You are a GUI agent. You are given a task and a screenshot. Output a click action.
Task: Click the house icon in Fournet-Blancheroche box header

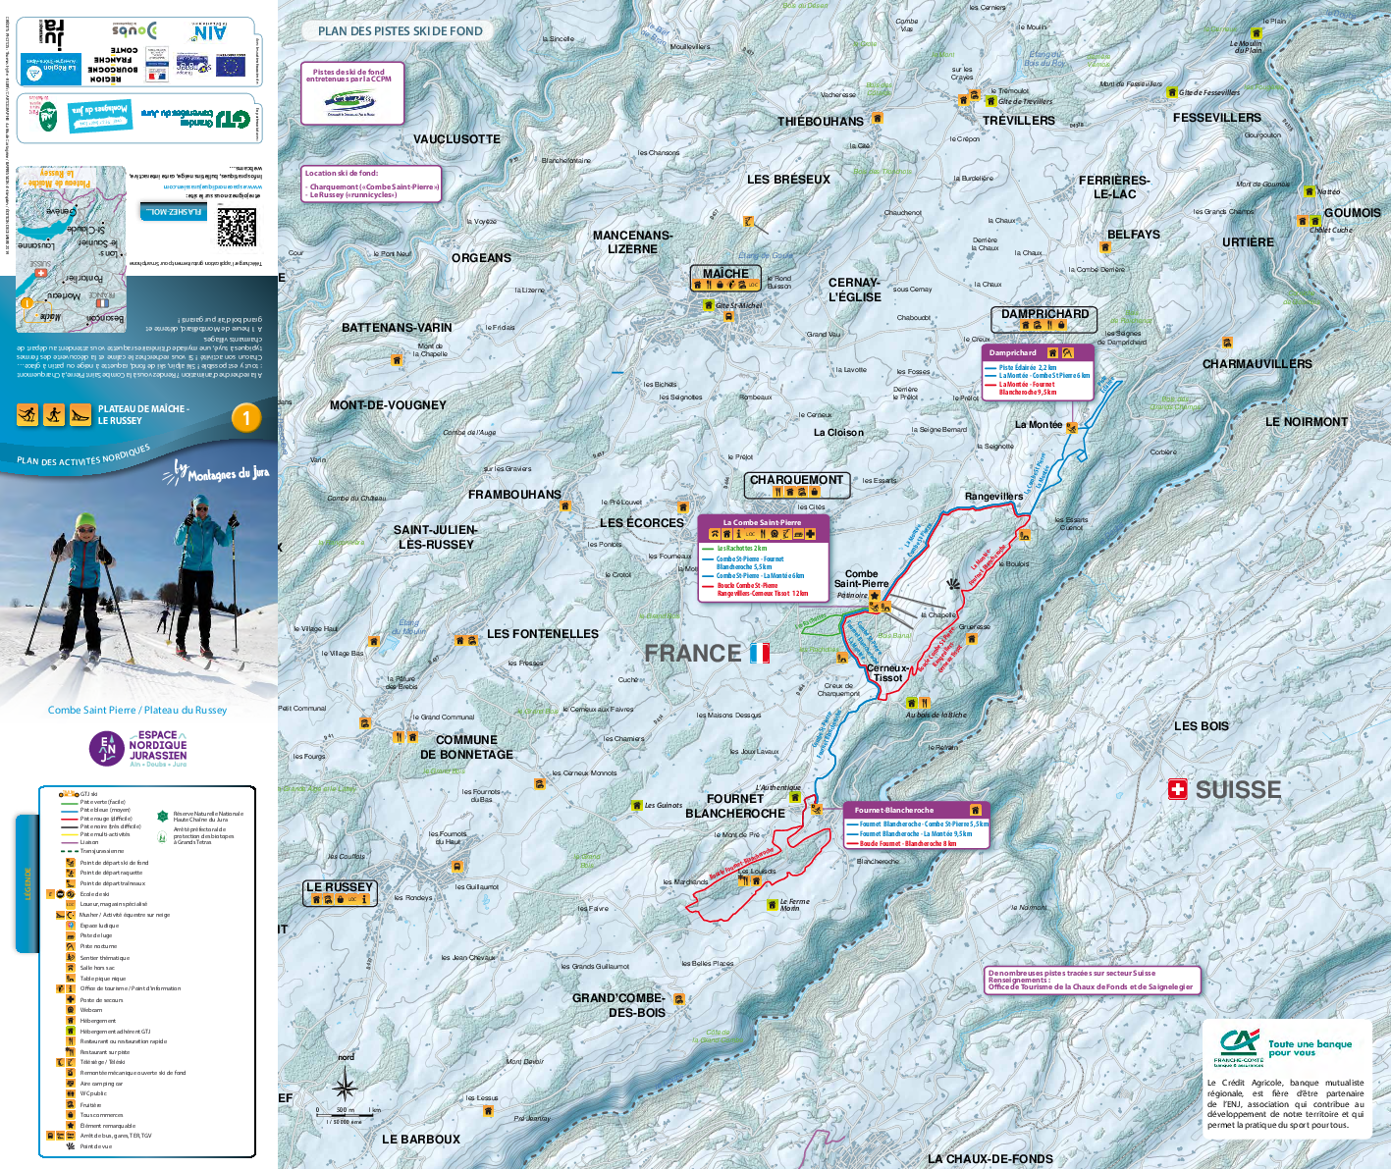975,810
